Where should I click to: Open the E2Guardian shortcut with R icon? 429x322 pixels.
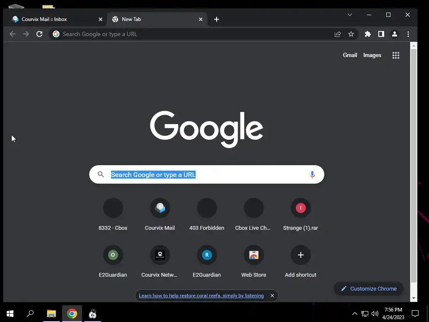point(207,262)
